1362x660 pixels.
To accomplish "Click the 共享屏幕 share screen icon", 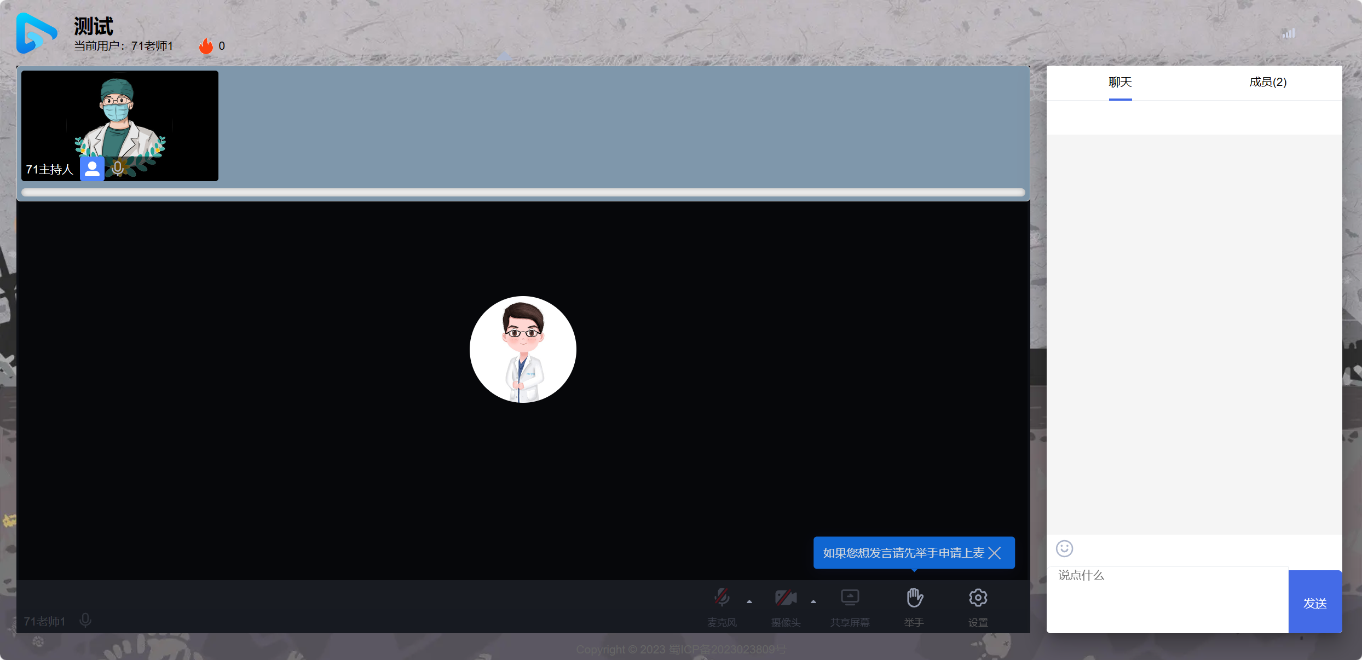I will pos(850,598).
